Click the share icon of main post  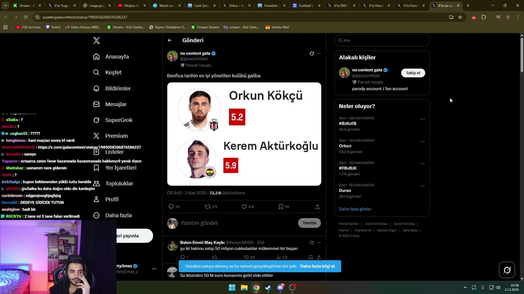click(x=317, y=207)
